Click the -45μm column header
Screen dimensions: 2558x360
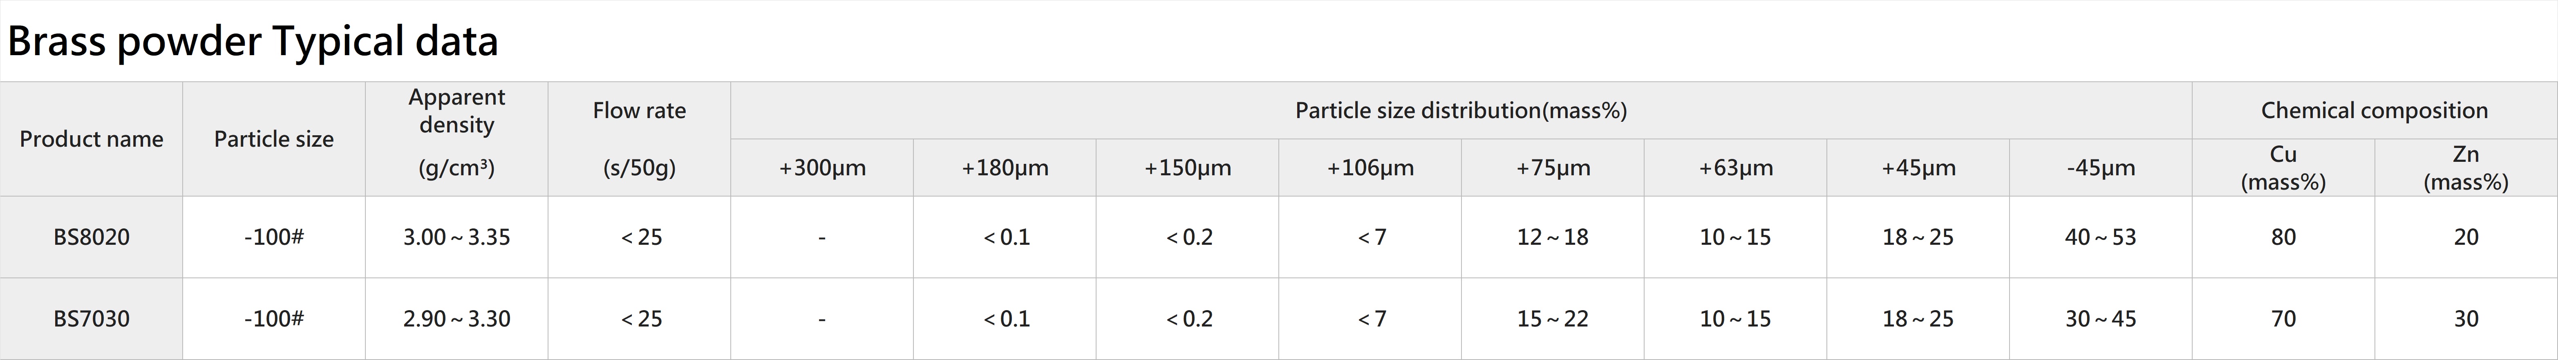2101,168
